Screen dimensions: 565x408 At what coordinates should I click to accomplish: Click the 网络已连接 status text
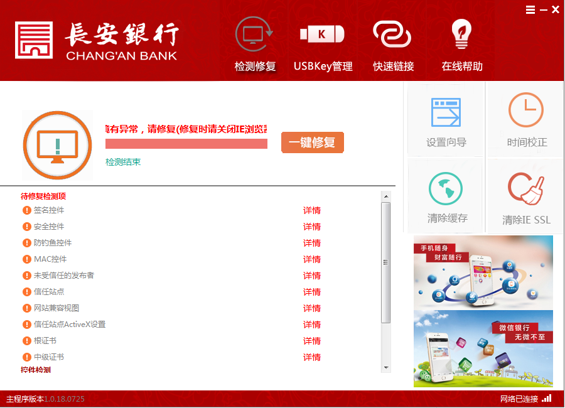[x=519, y=399]
